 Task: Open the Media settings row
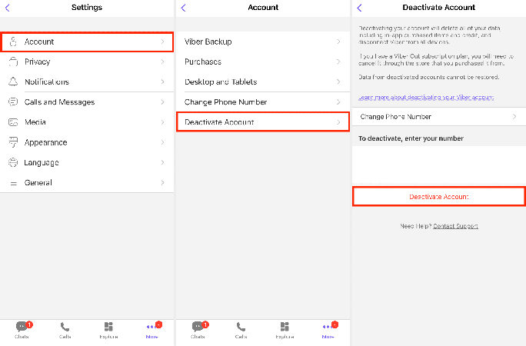click(x=87, y=122)
